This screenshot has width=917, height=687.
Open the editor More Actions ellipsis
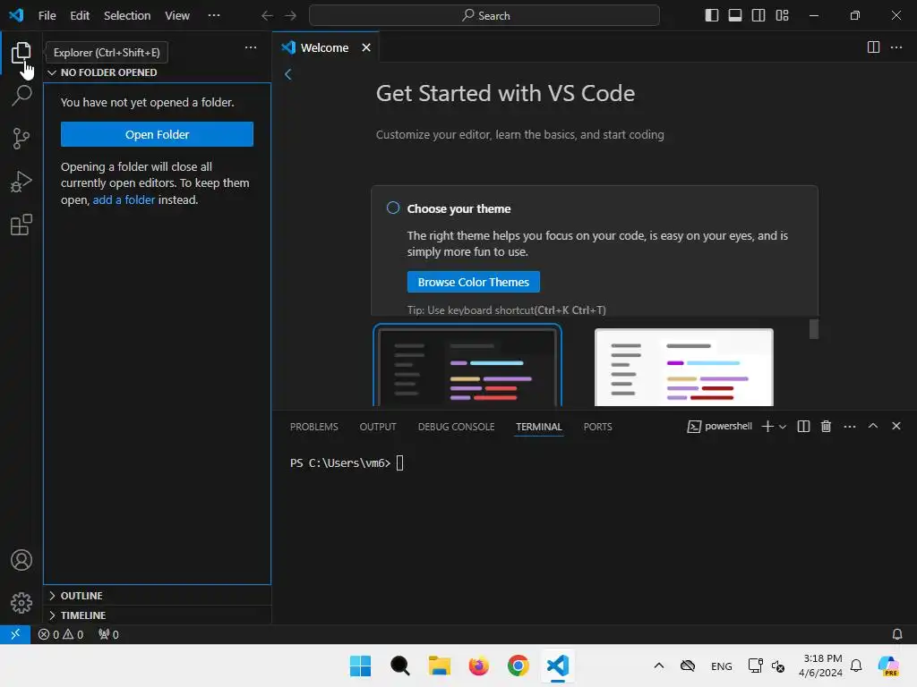(896, 47)
